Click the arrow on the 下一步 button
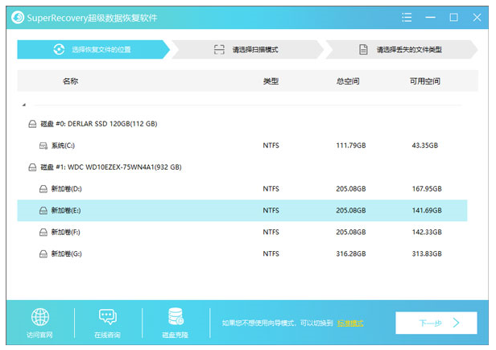Screen dimensions: 496x350 [456, 323]
